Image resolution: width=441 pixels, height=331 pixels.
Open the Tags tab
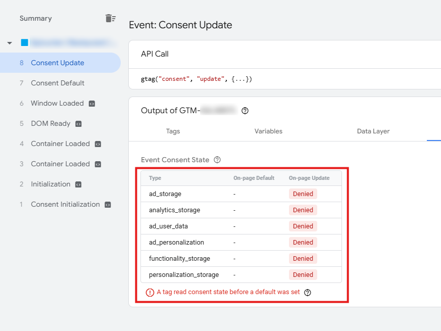173,131
